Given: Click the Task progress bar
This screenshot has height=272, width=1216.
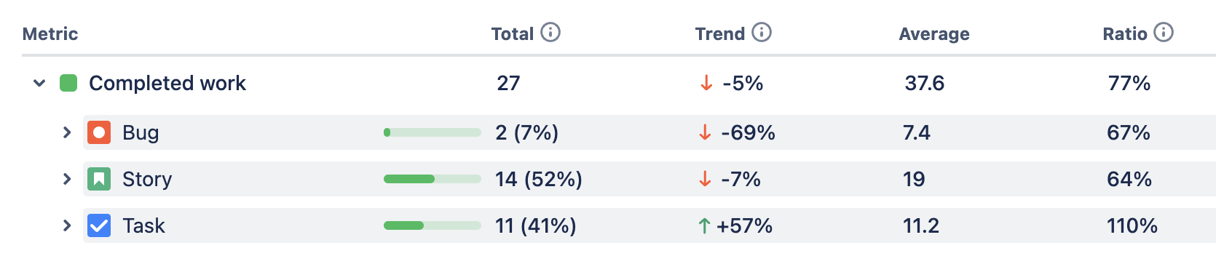Looking at the screenshot, I should point(433,225).
